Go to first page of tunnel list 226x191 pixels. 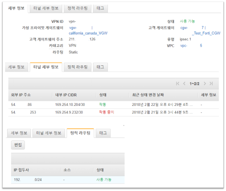pos(177,84)
